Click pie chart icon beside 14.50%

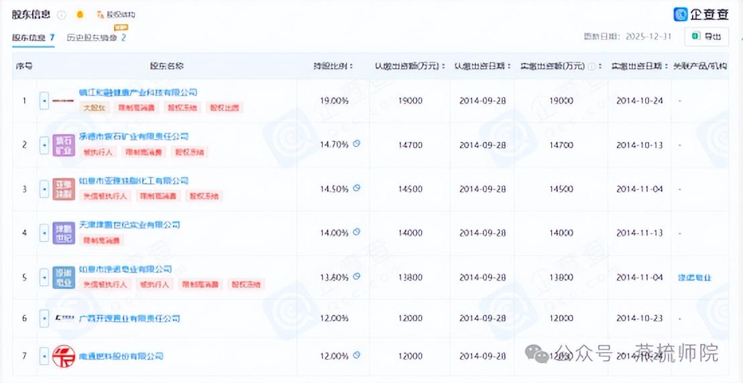(357, 187)
